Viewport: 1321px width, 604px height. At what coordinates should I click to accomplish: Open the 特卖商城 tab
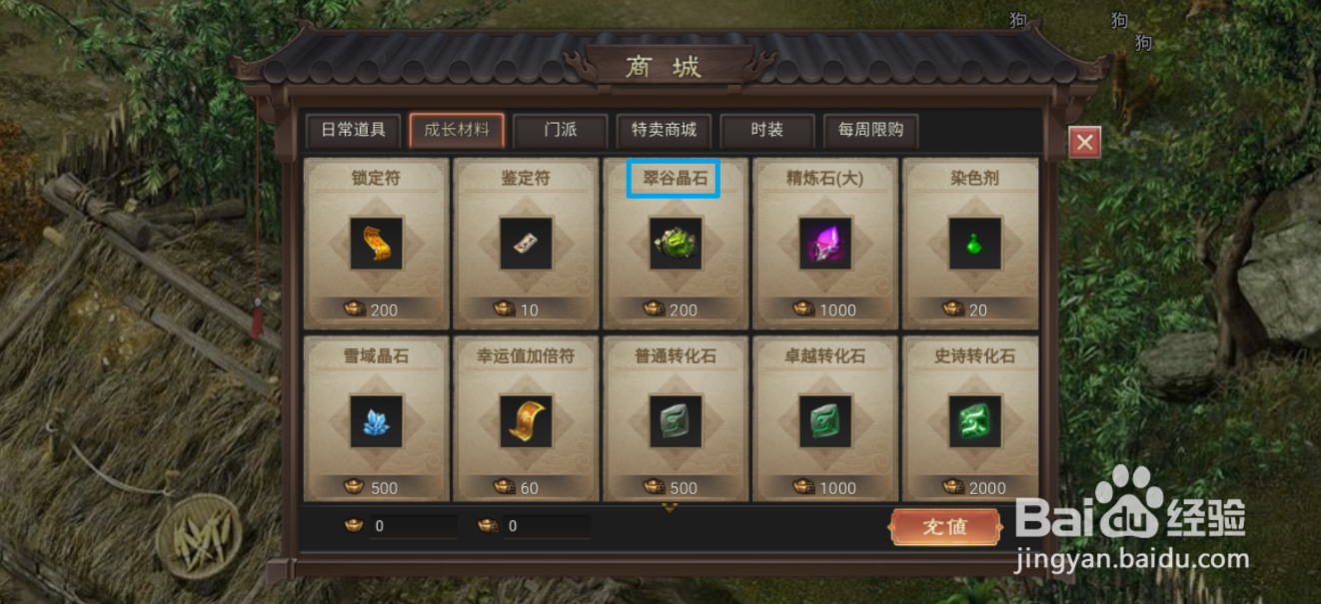(x=663, y=131)
